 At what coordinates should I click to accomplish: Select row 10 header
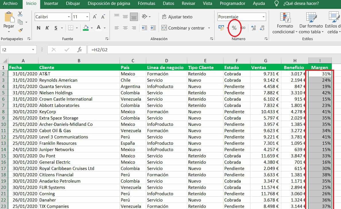pos(4,124)
